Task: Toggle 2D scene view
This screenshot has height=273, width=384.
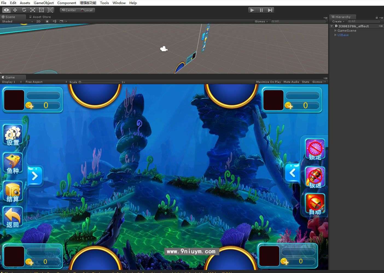Action: pyautogui.click(x=38, y=21)
